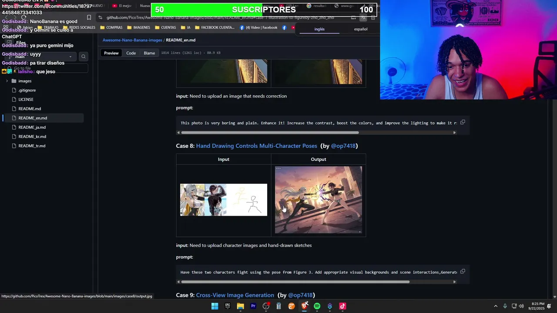This screenshot has width=557, height=313.
Task: Open Case 8 input image thumbnail
Action: click(x=224, y=200)
